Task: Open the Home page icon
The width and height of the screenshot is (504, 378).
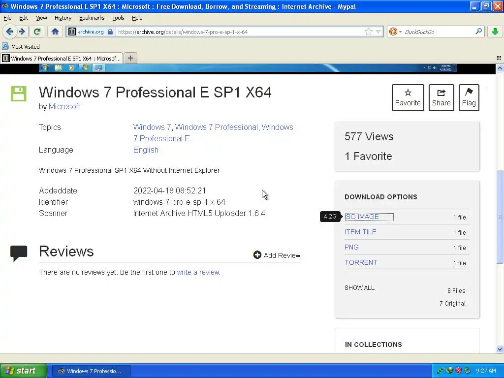Action: (x=55, y=31)
